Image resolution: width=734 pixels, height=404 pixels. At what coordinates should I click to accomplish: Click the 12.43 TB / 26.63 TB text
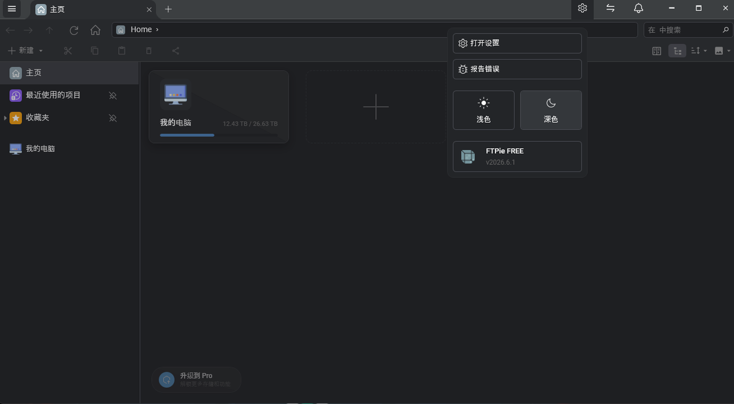click(250, 124)
